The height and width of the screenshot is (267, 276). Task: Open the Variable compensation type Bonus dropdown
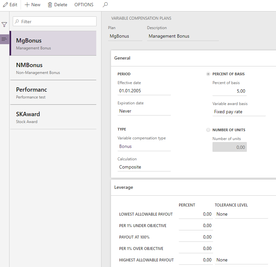tap(144, 146)
